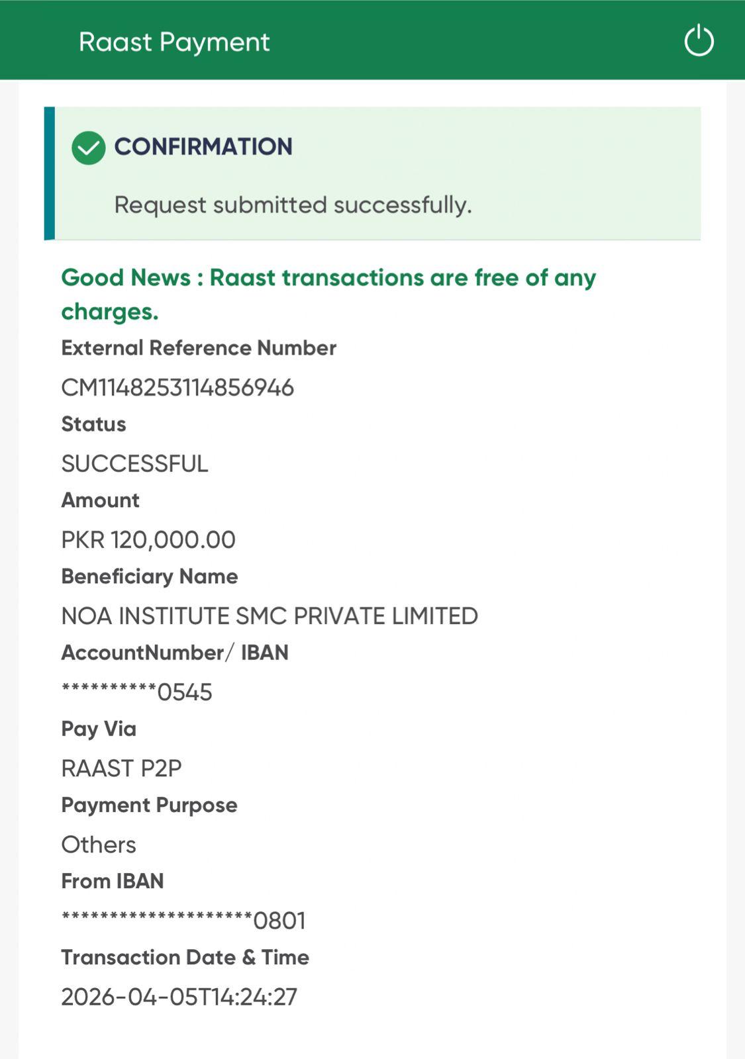Select the CONFIRMATION heading text
Screen dimensions: 745x1059
pyautogui.click(x=203, y=146)
